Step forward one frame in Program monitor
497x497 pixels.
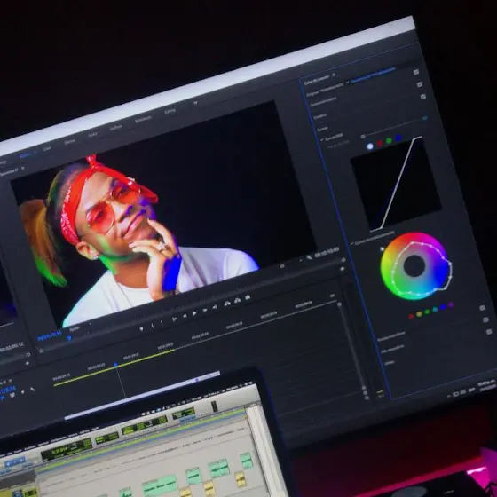[x=205, y=311]
